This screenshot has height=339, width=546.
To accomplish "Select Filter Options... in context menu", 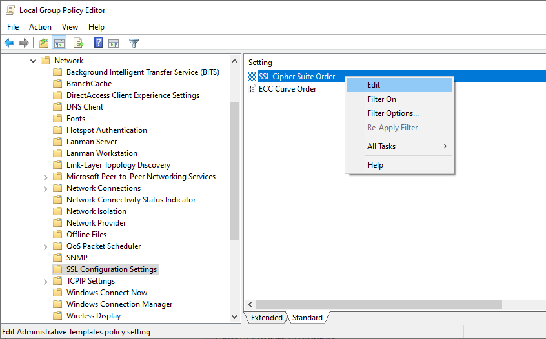I will [392, 113].
